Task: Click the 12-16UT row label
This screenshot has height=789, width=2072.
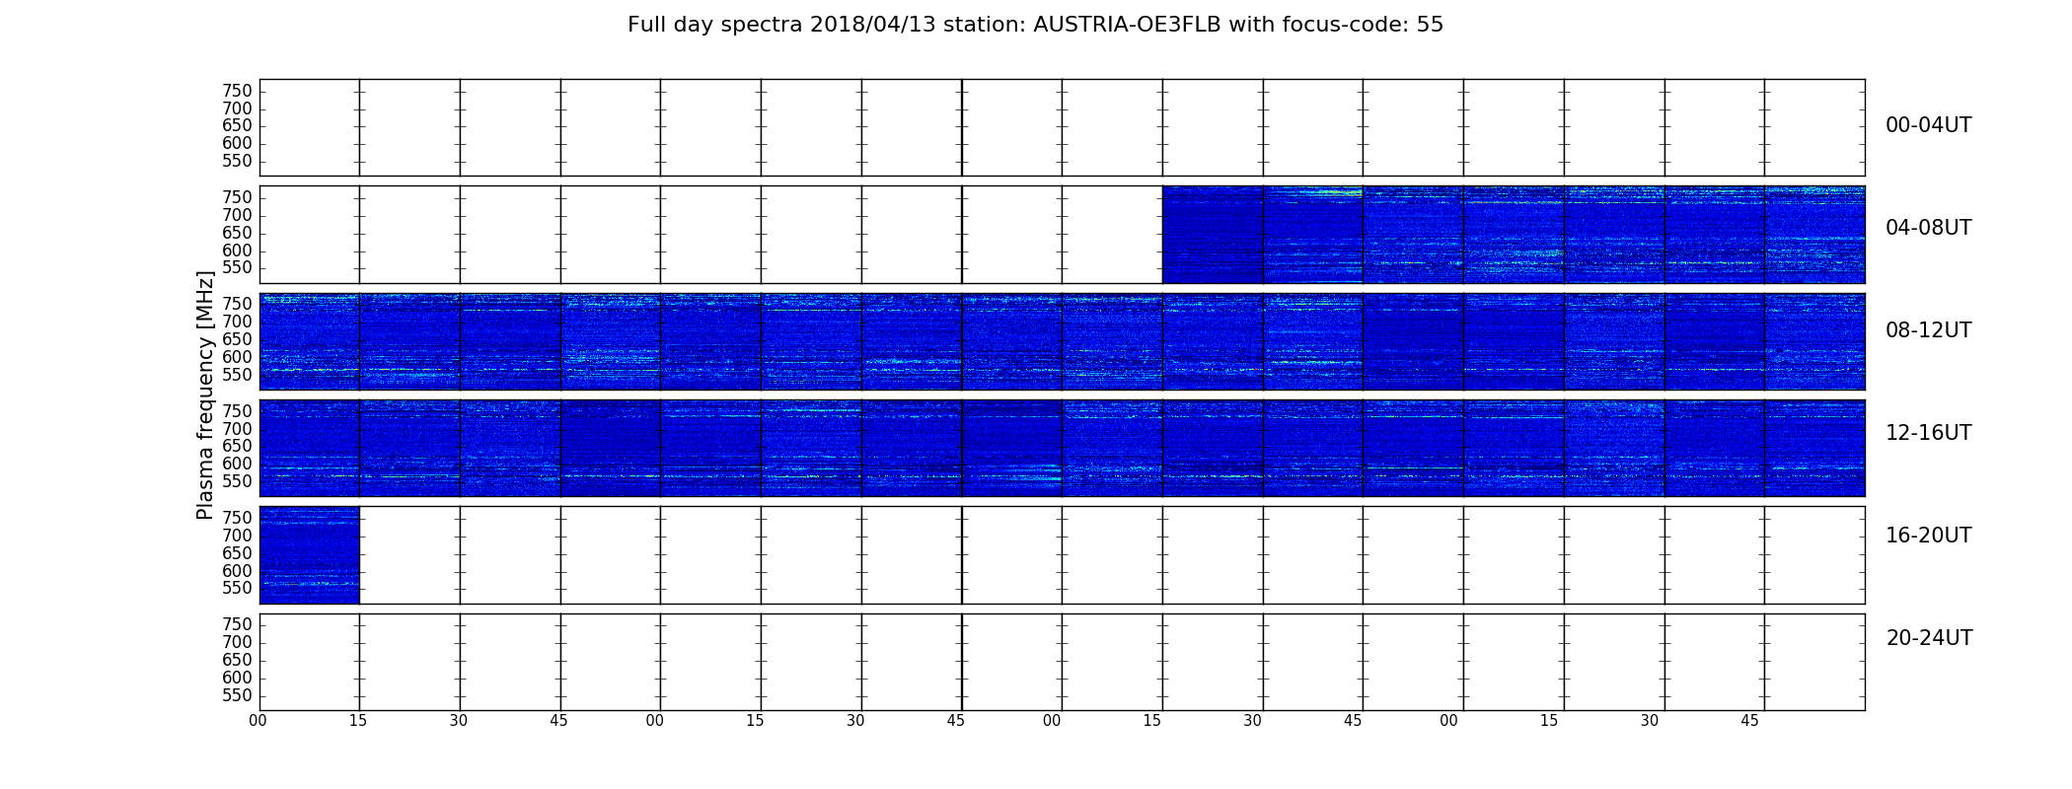Action: 1928,433
